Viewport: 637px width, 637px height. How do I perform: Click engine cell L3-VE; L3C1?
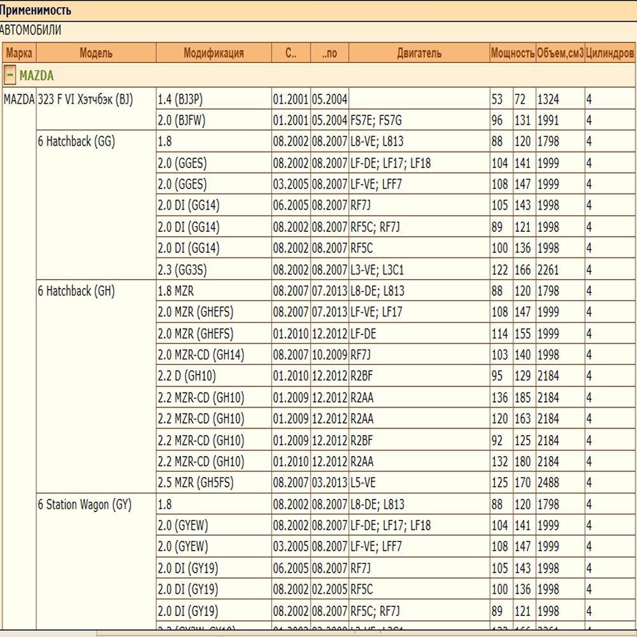419,269
